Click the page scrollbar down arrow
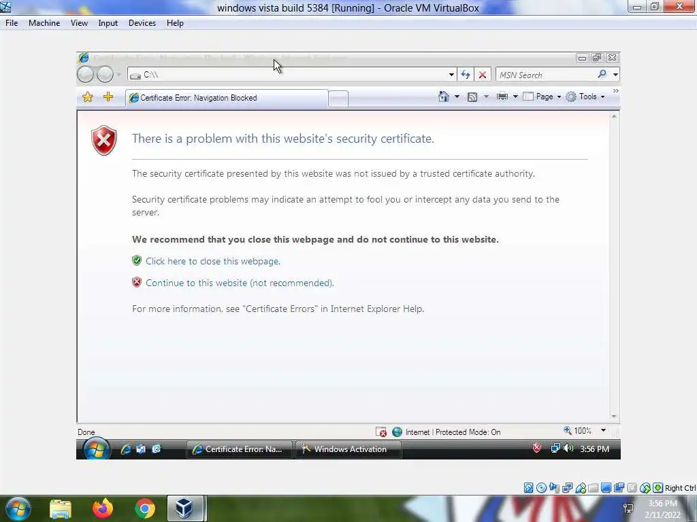Image resolution: width=697 pixels, height=522 pixels. (614, 417)
